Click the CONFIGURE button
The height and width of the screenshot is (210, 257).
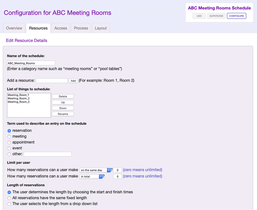[237, 16]
